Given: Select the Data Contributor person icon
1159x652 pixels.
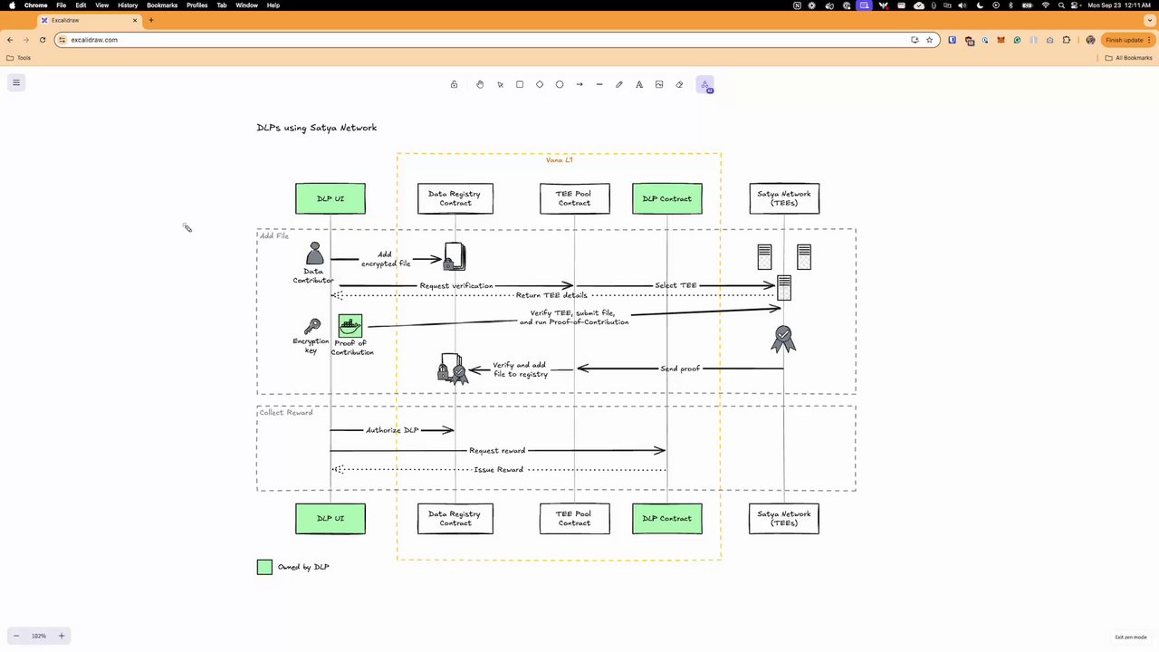Looking at the screenshot, I should tap(314, 254).
